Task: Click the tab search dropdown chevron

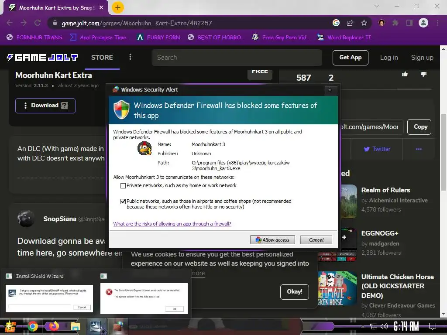Action: click(377, 6)
